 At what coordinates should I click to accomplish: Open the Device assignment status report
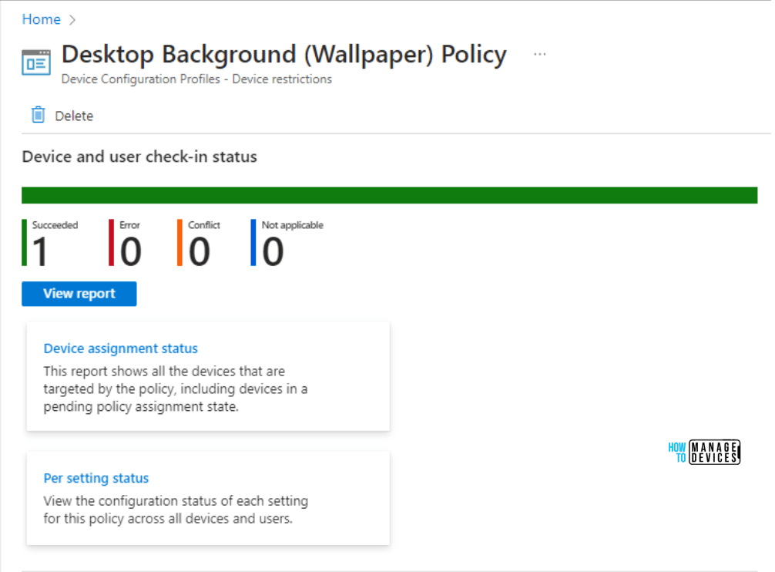coord(120,348)
